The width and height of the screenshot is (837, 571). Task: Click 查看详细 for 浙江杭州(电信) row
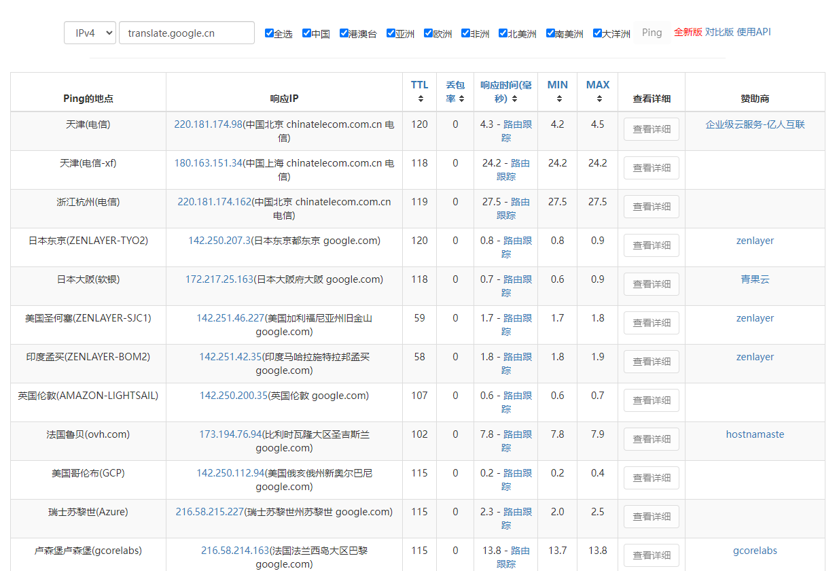[x=652, y=207]
